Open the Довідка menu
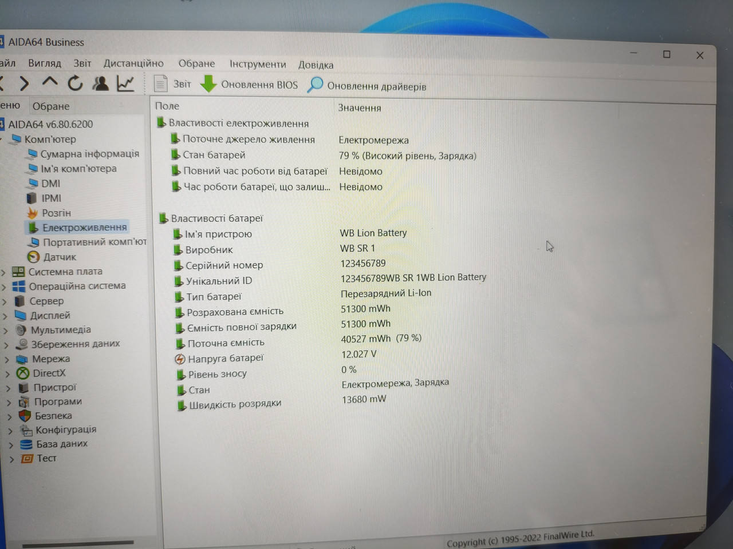The width and height of the screenshot is (733, 549). pyautogui.click(x=316, y=65)
